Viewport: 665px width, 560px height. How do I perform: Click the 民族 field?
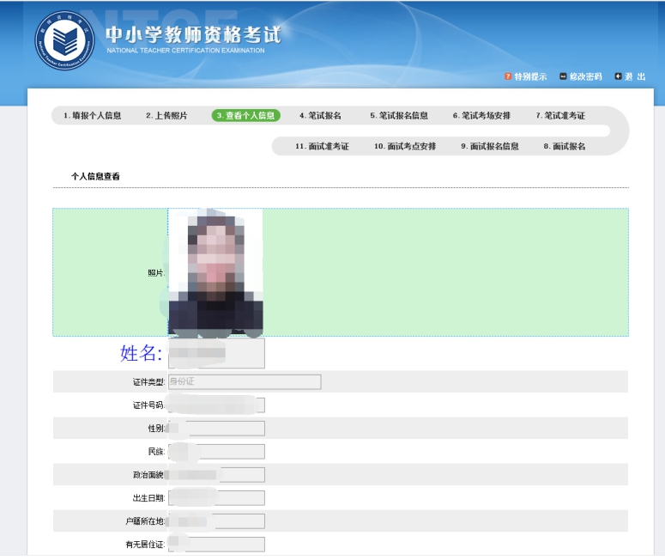pos(216,451)
